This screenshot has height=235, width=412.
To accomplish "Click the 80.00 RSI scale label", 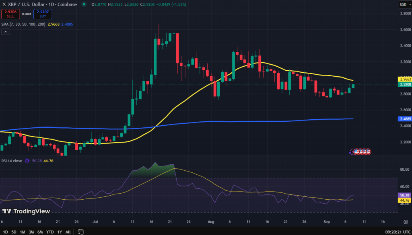I will click(x=405, y=170).
